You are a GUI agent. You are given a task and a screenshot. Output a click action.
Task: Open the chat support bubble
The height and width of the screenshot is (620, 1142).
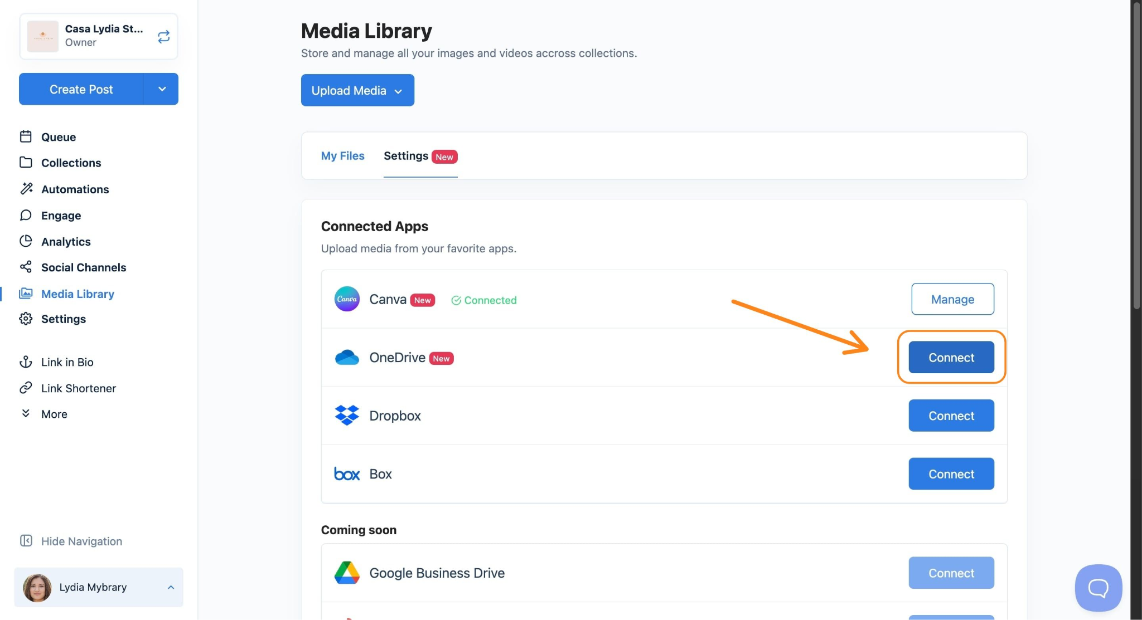tap(1098, 588)
